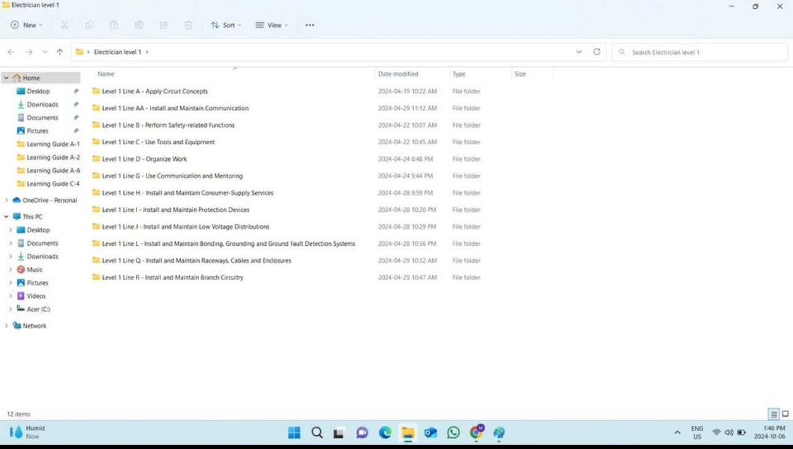Open taskbar Search magnifier

coord(317,432)
